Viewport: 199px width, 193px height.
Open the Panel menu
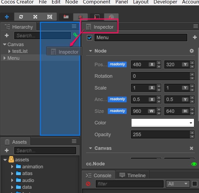pos(122,2)
